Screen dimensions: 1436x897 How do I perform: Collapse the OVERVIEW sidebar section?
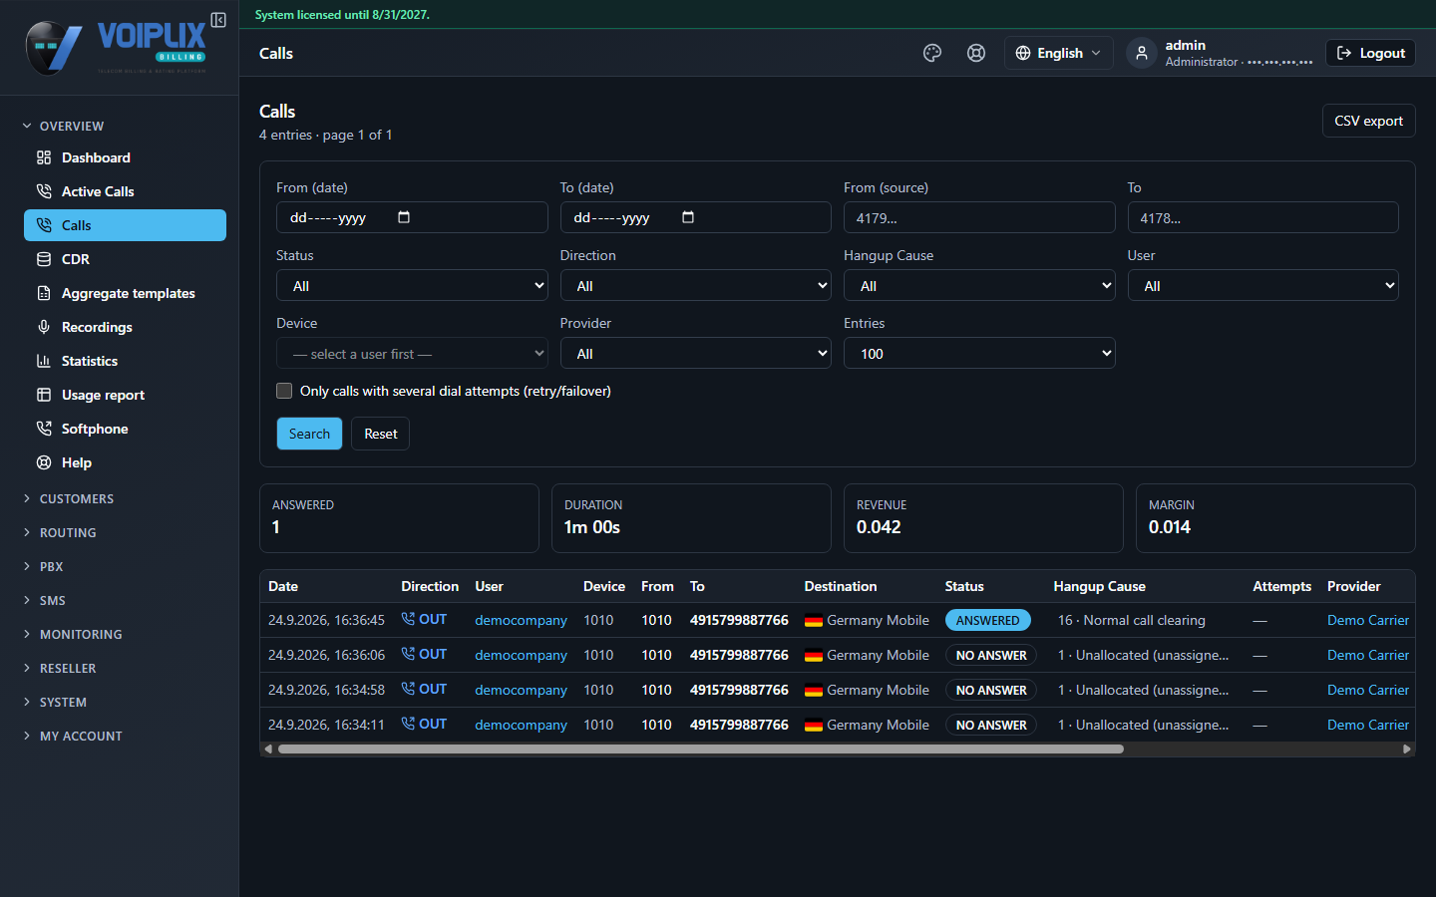tap(64, 126)
